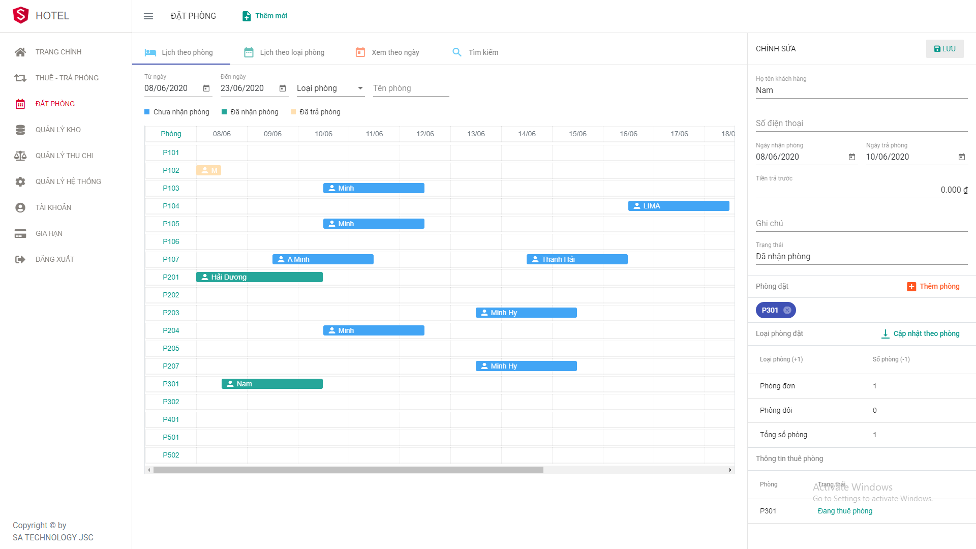Click the Đặt Phòng sidebar icon
The image size is (976, 549).
click(19, 104)
